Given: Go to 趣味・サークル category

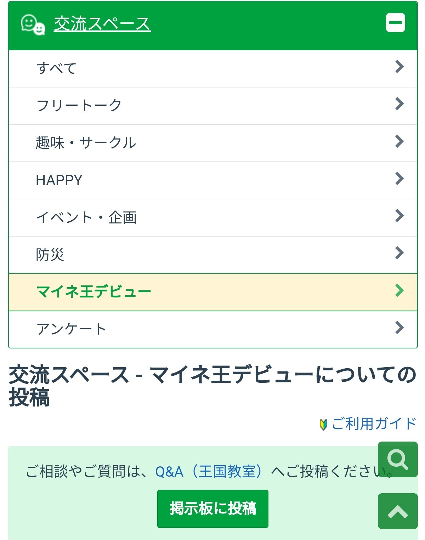Looking at the screenshot, I should click(86, 143).
